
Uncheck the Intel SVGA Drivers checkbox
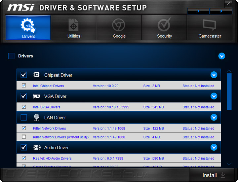point(24,107)
